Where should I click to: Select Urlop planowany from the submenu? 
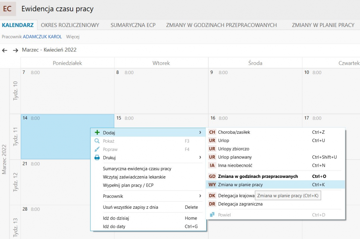[x=235, y=157]
